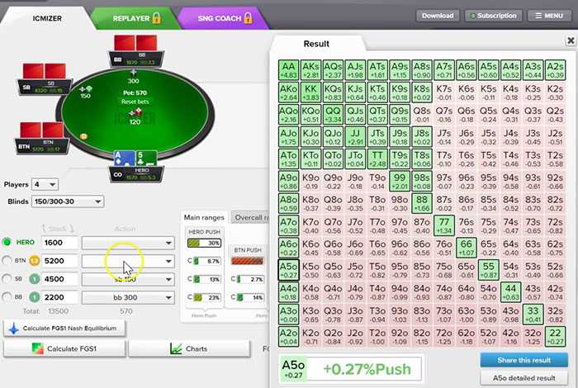Screen dimensions: 578x388
Task: Click the dealer button chip on table
Action: point(83,136)
